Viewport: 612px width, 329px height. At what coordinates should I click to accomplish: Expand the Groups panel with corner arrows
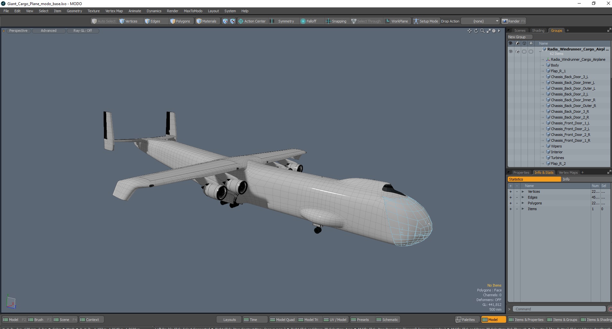pyautogui.click(x=609, y=30)
